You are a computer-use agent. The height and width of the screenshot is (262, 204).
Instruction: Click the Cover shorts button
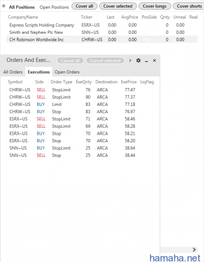(189, 6)
